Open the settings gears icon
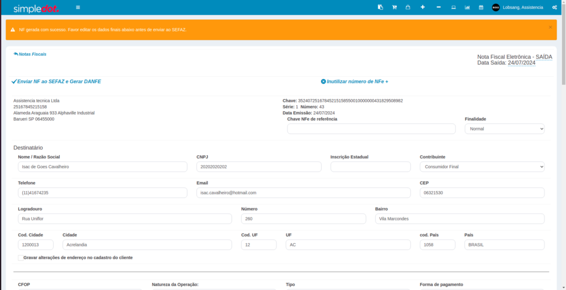The height and width of the screenshot is (290, 566). click(x=554, y=7)
